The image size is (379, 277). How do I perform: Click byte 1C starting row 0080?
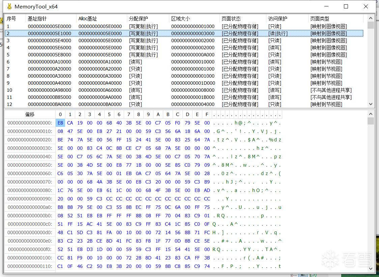pyautogui.click(x=60, y=190)
